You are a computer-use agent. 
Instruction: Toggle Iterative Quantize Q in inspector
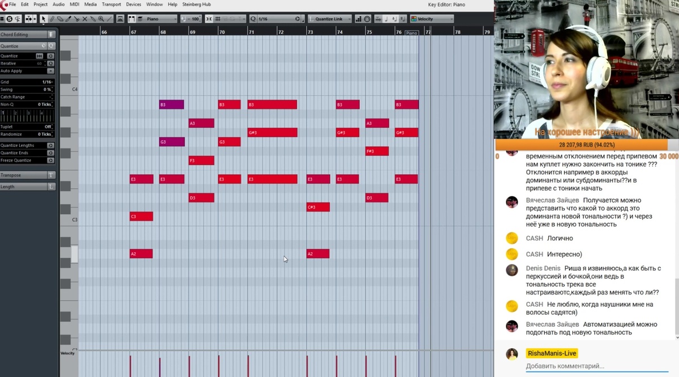point(50,63)
